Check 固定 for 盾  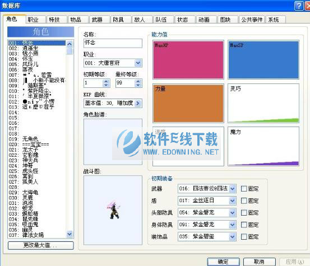click(244, 201)
